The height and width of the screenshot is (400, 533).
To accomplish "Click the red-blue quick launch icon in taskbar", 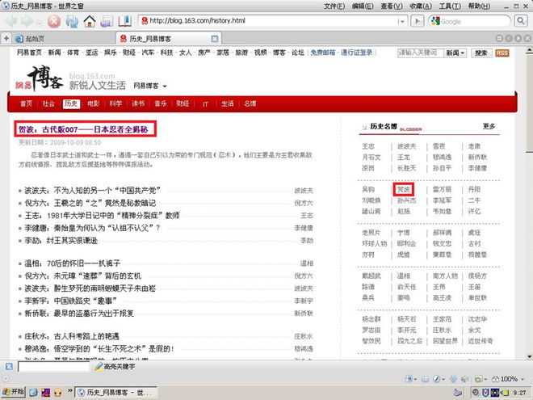I will click(x=45, y=393).
